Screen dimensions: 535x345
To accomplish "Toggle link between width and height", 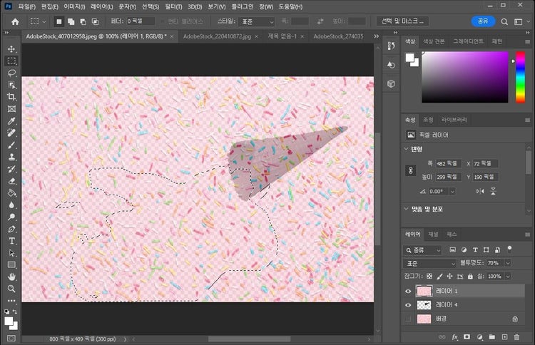I will coord(411,170).
